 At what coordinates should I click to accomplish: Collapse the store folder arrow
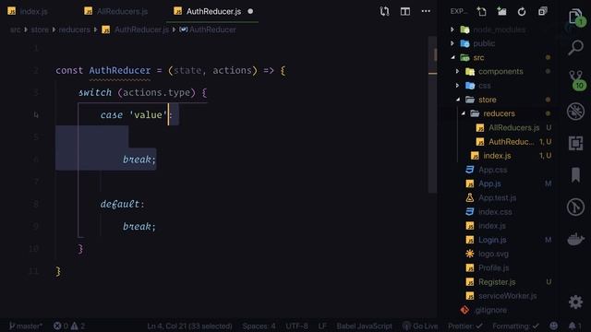(x=458, y=100)
